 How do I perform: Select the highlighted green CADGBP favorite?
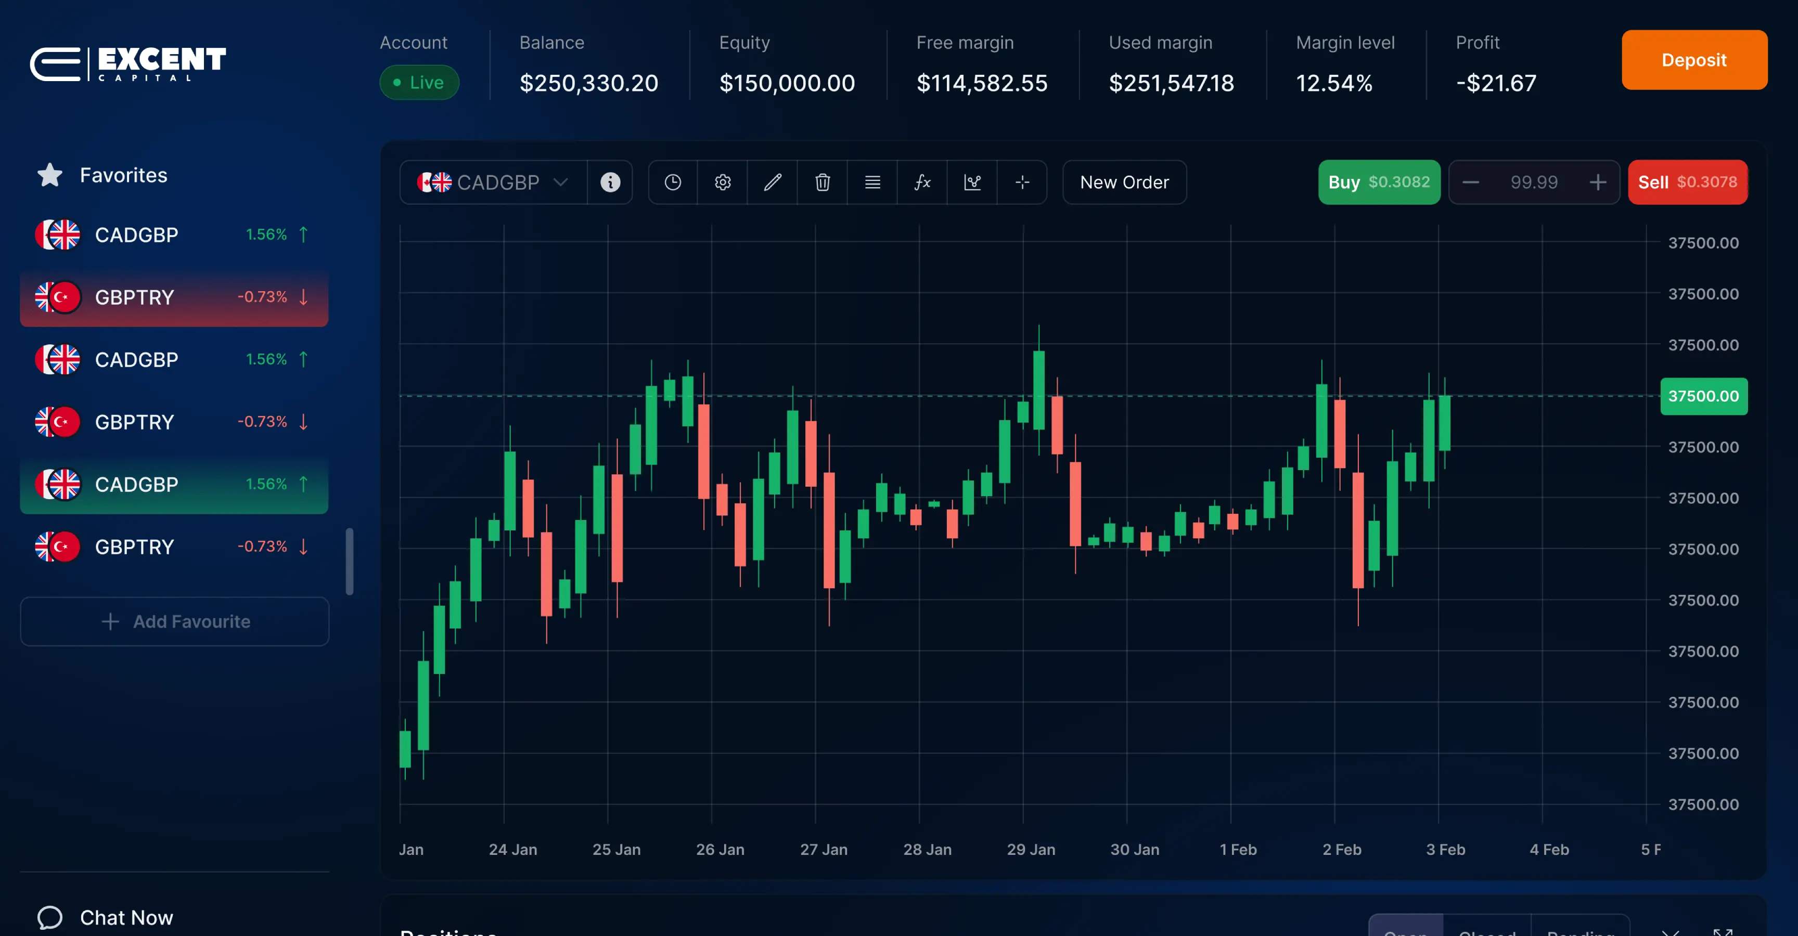(174, 484)
